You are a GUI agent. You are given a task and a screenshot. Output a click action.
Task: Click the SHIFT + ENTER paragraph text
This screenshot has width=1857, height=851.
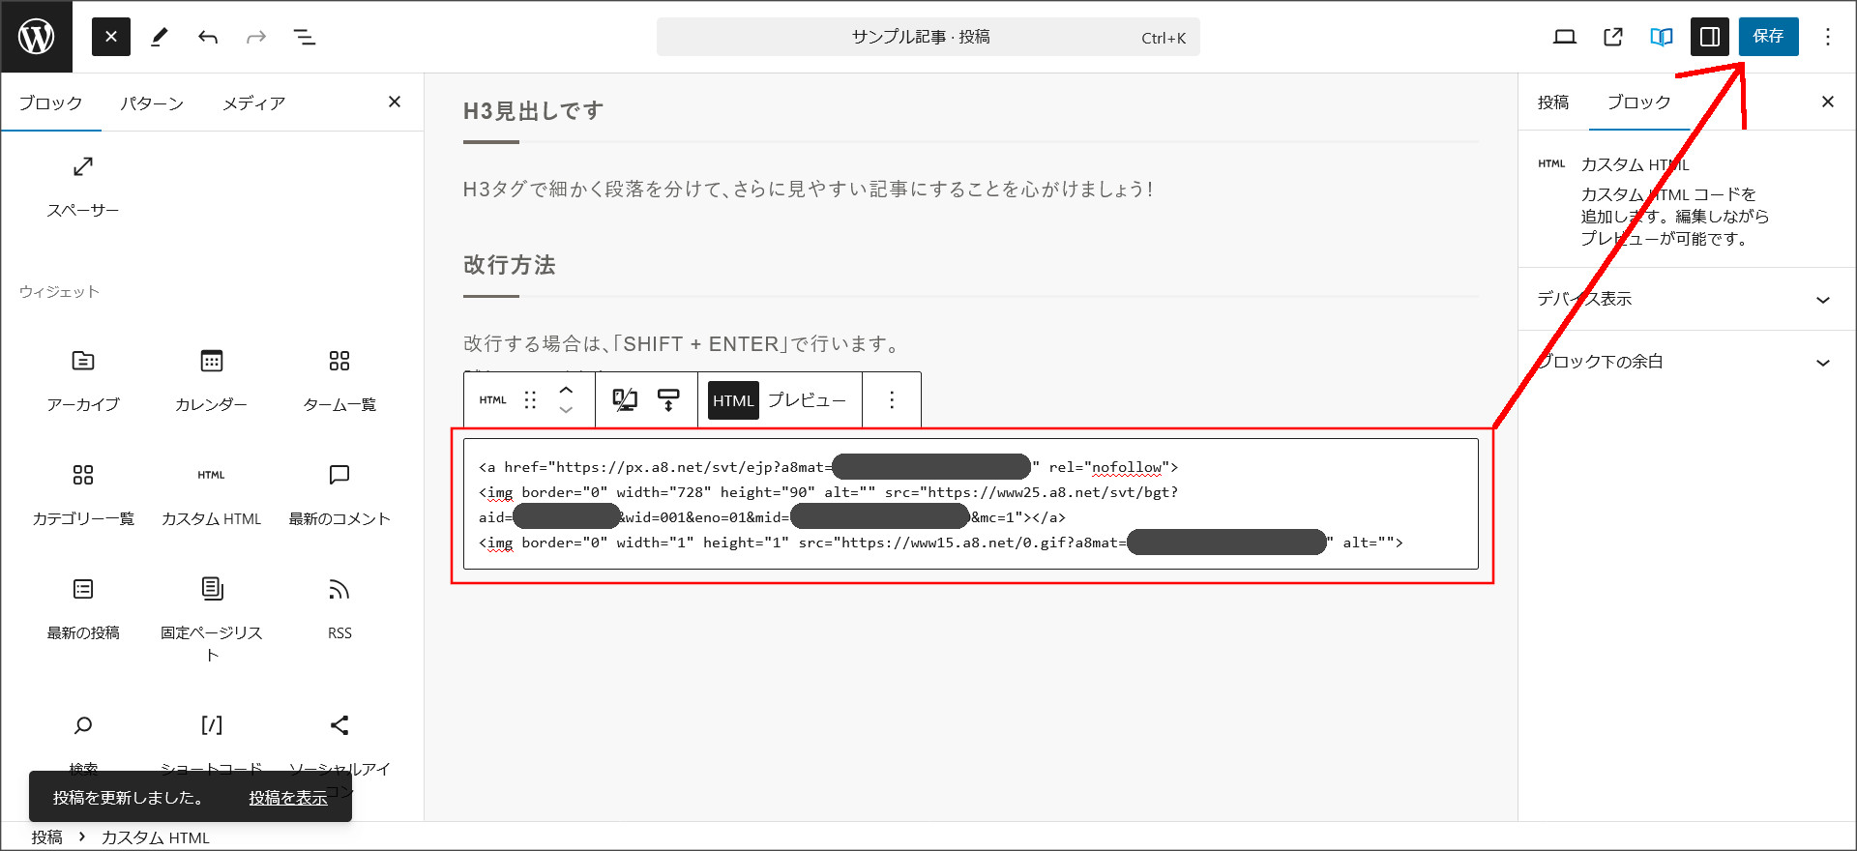pyautogui.click(x=683, y=344)
